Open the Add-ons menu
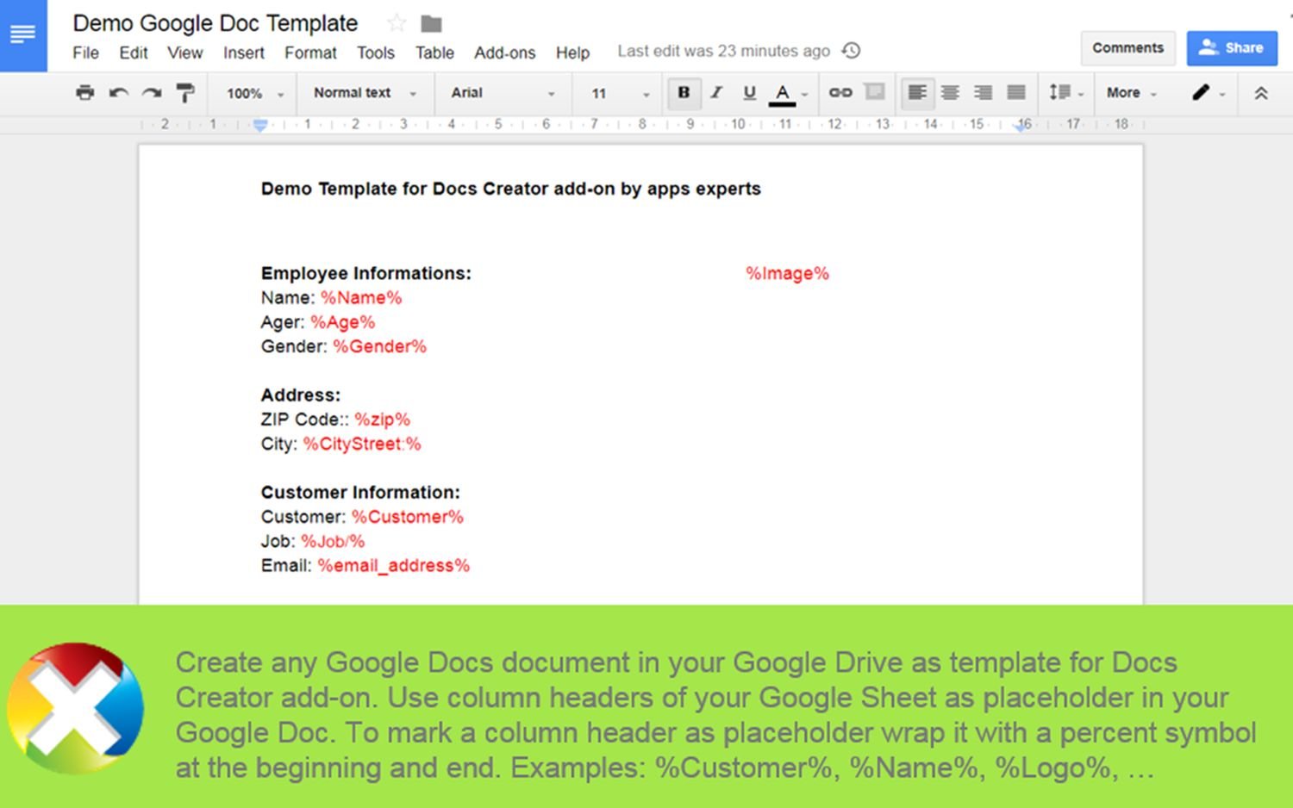 504,53
